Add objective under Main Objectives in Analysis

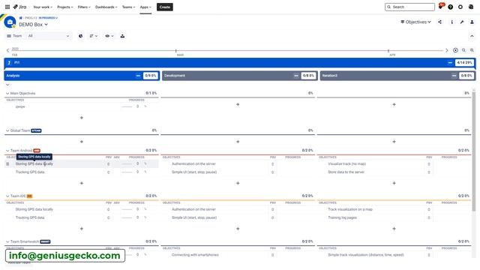coord(82,118)
